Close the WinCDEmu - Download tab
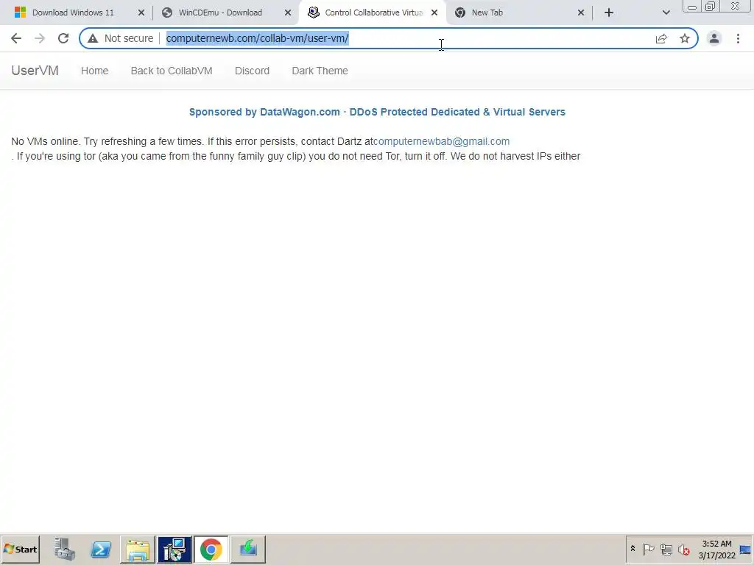Screen dimensions: 754x565 coord(288,13)
